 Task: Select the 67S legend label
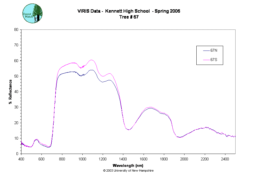[x=214, y=60]
